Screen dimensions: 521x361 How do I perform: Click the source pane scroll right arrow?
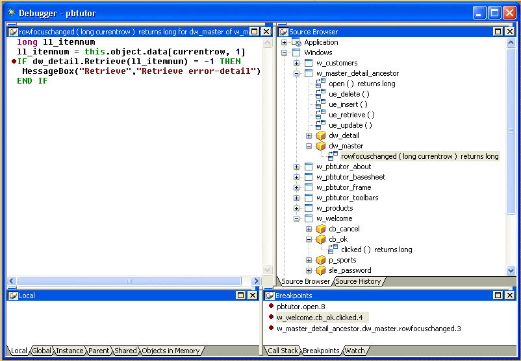point(256,281)
